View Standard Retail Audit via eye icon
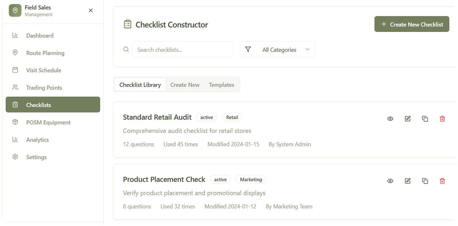Viewport: 458px width, 226px height. [x=390, y=119]
